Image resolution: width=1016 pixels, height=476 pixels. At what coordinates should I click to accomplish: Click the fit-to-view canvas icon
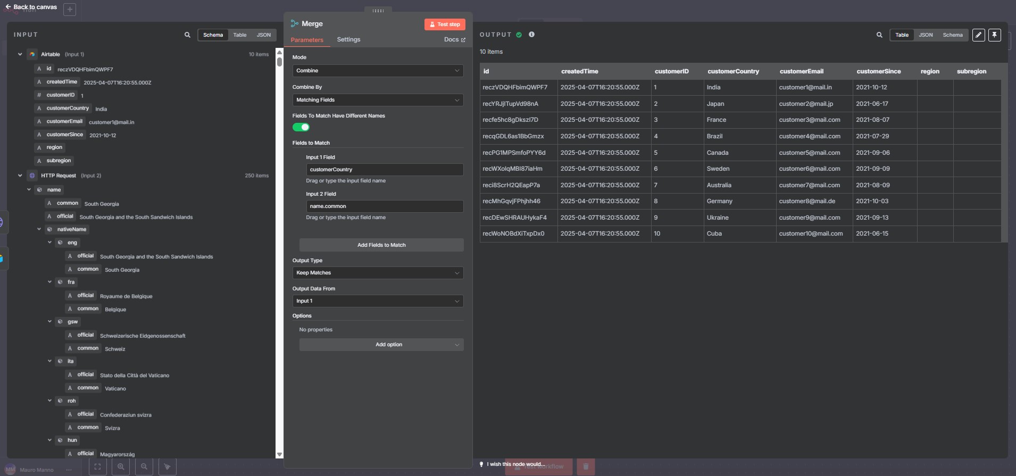coord(97,466)
